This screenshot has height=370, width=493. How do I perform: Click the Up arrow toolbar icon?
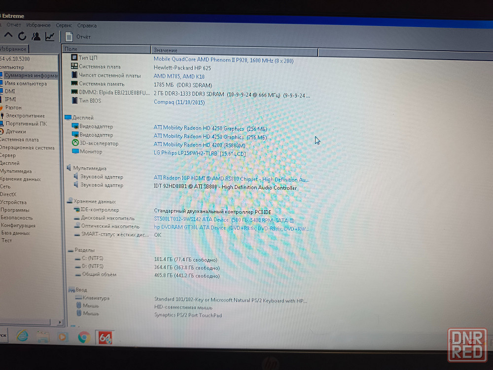[x=8, y=36]
